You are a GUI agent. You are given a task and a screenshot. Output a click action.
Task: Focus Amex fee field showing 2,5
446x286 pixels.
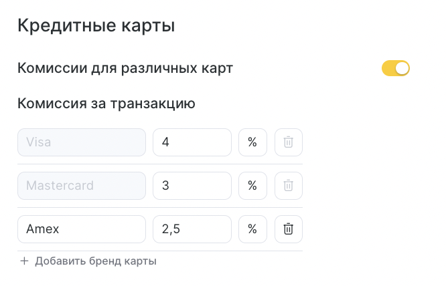pos(192,229)
